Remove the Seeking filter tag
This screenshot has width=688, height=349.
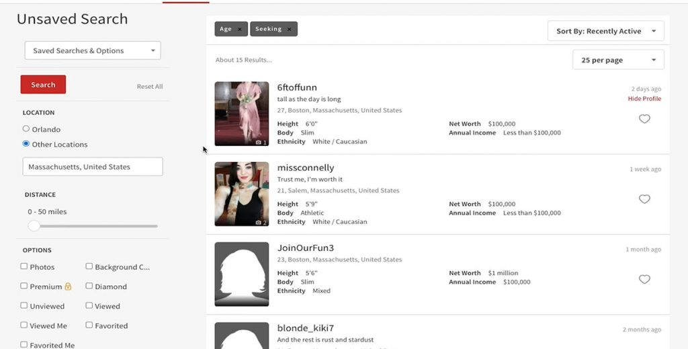[x=289, y=29]
